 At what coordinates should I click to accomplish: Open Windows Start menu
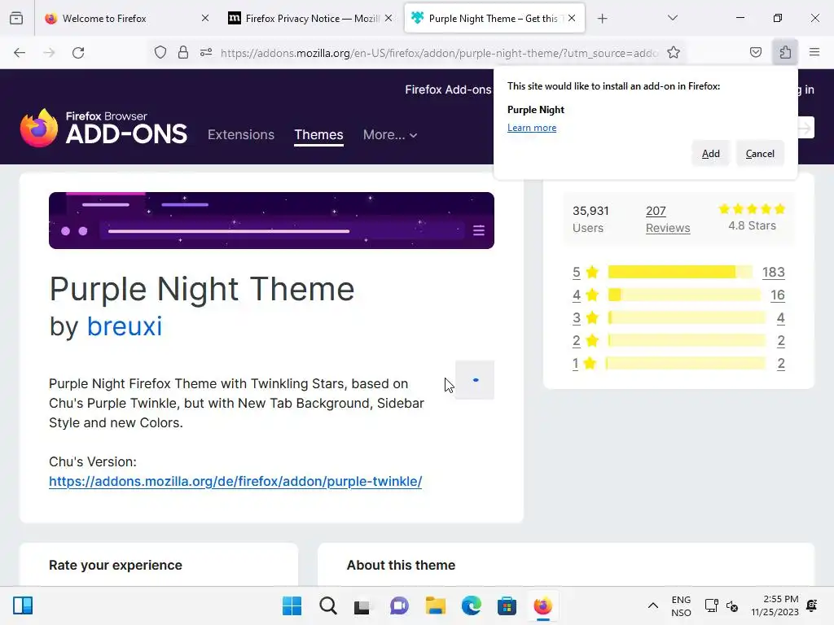click(x=292, y=605)
